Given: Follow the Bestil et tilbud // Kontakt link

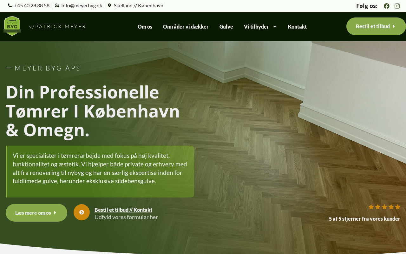Looking at the screenshot, I should tap(123, 210).
